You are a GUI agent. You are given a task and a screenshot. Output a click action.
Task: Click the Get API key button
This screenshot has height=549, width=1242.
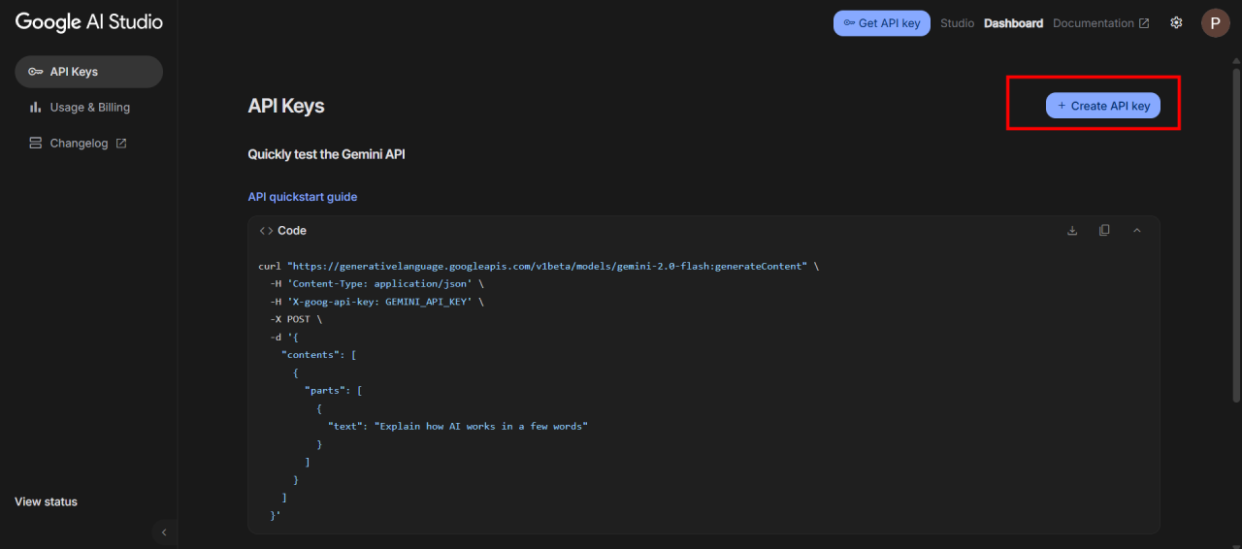tap(881, 23)
